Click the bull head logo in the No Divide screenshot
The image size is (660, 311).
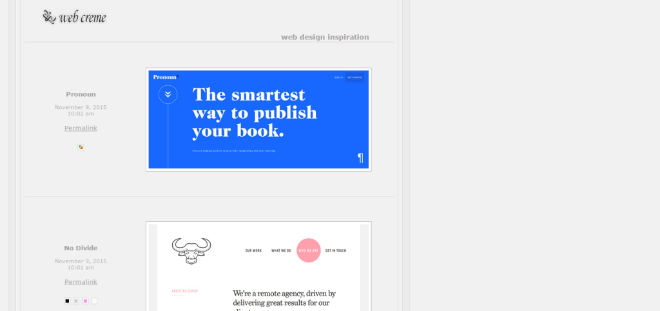pyautogui.click(x=191, y=250)
